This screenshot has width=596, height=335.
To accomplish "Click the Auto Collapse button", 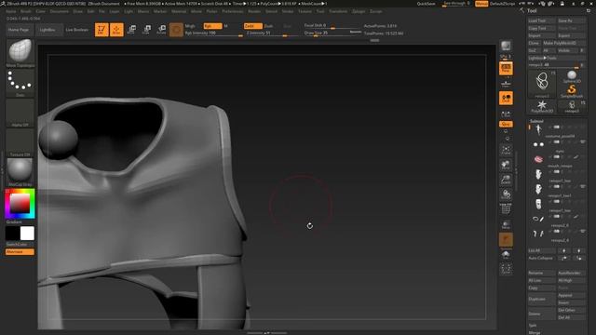I will click(541, 259).
